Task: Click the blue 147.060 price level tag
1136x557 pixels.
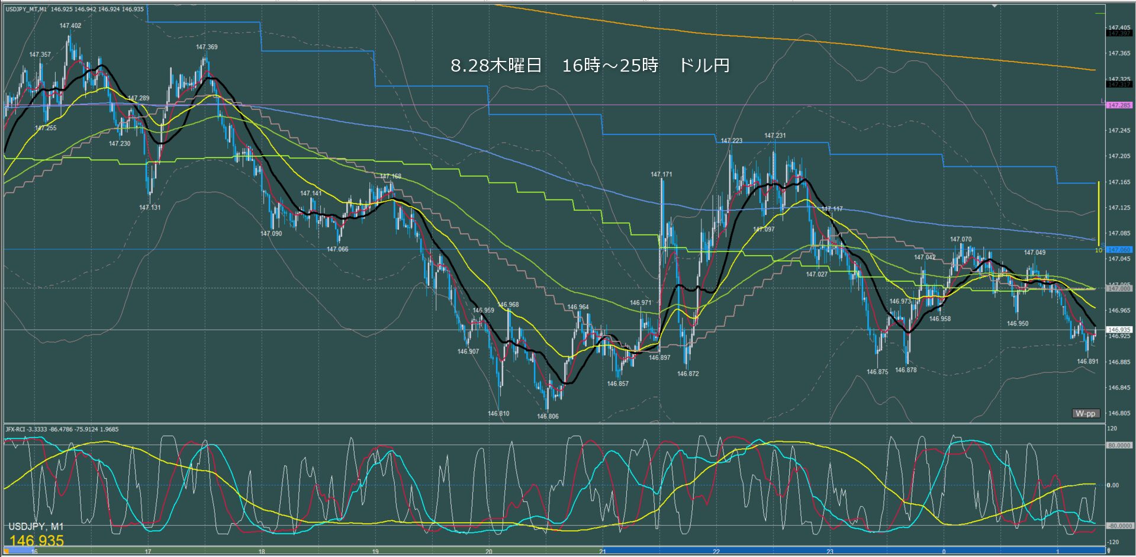Action: tap(1119, 250)
